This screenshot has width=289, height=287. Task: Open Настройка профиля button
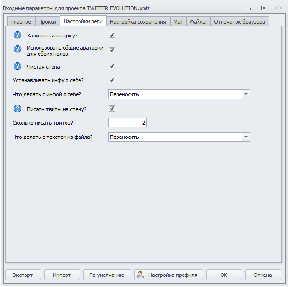point(169,275)
